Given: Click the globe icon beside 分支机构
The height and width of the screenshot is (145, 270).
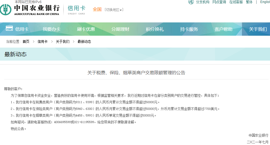Looking at the screenshot, I should click(x=191, y=2).
